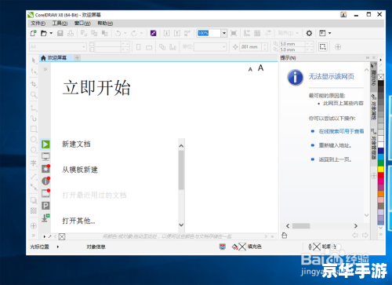The image size is (392, 285).
Task: Click the portrait orientation icon
Action: (139, 47)
